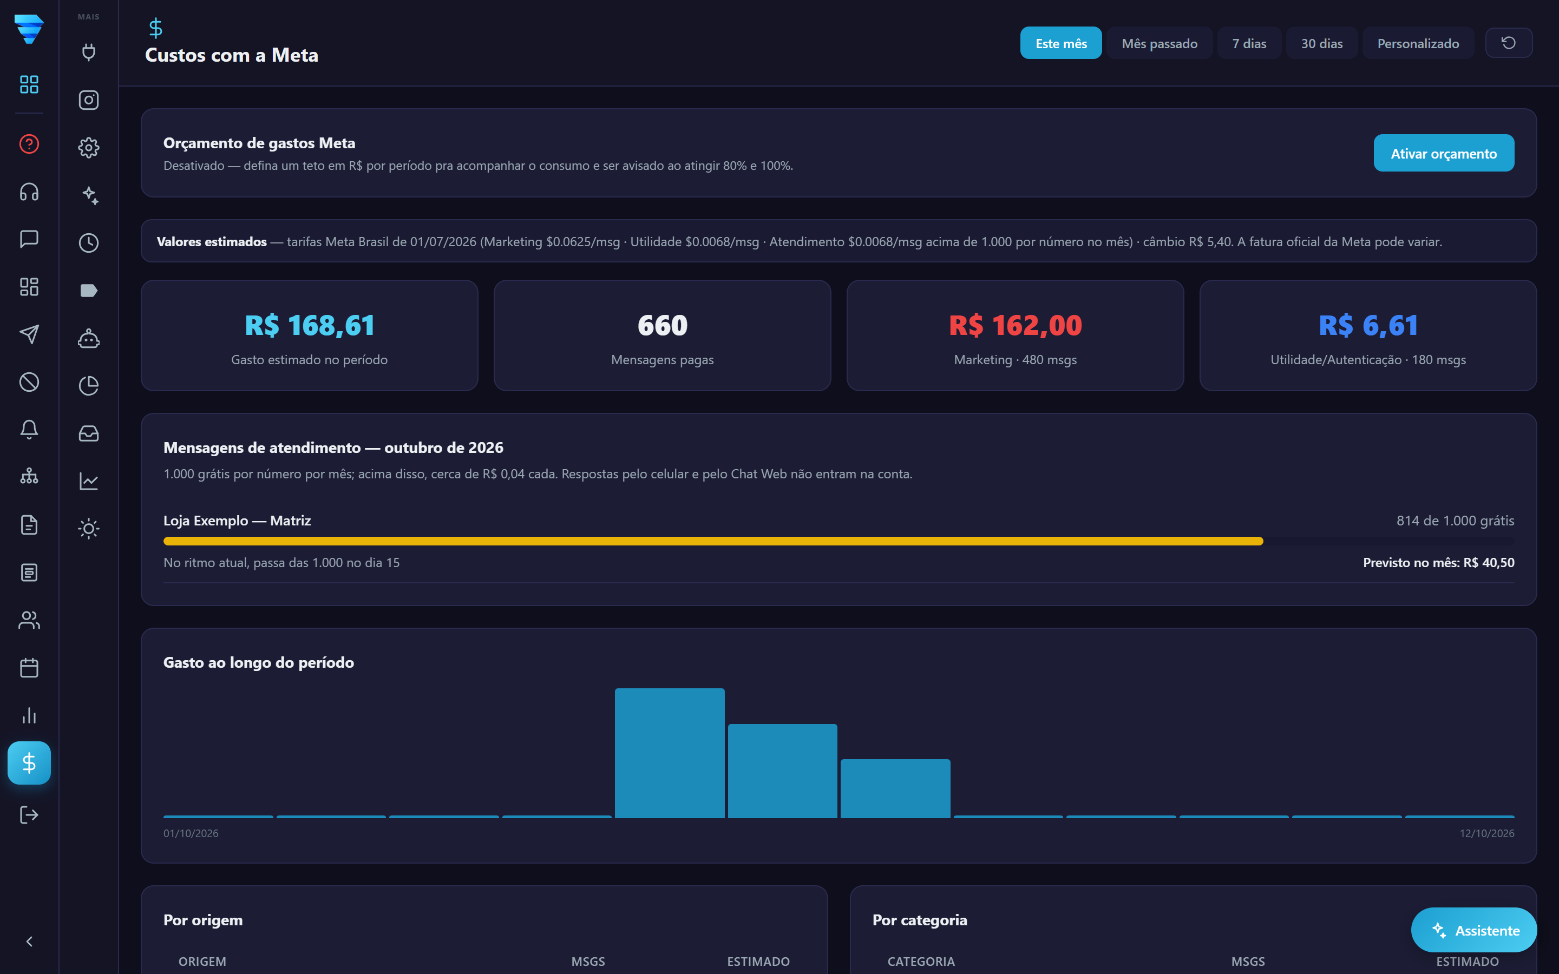Screen dimensions: 1559x974
Task: Open the red help question-mark icon
Action: point(29,143)
